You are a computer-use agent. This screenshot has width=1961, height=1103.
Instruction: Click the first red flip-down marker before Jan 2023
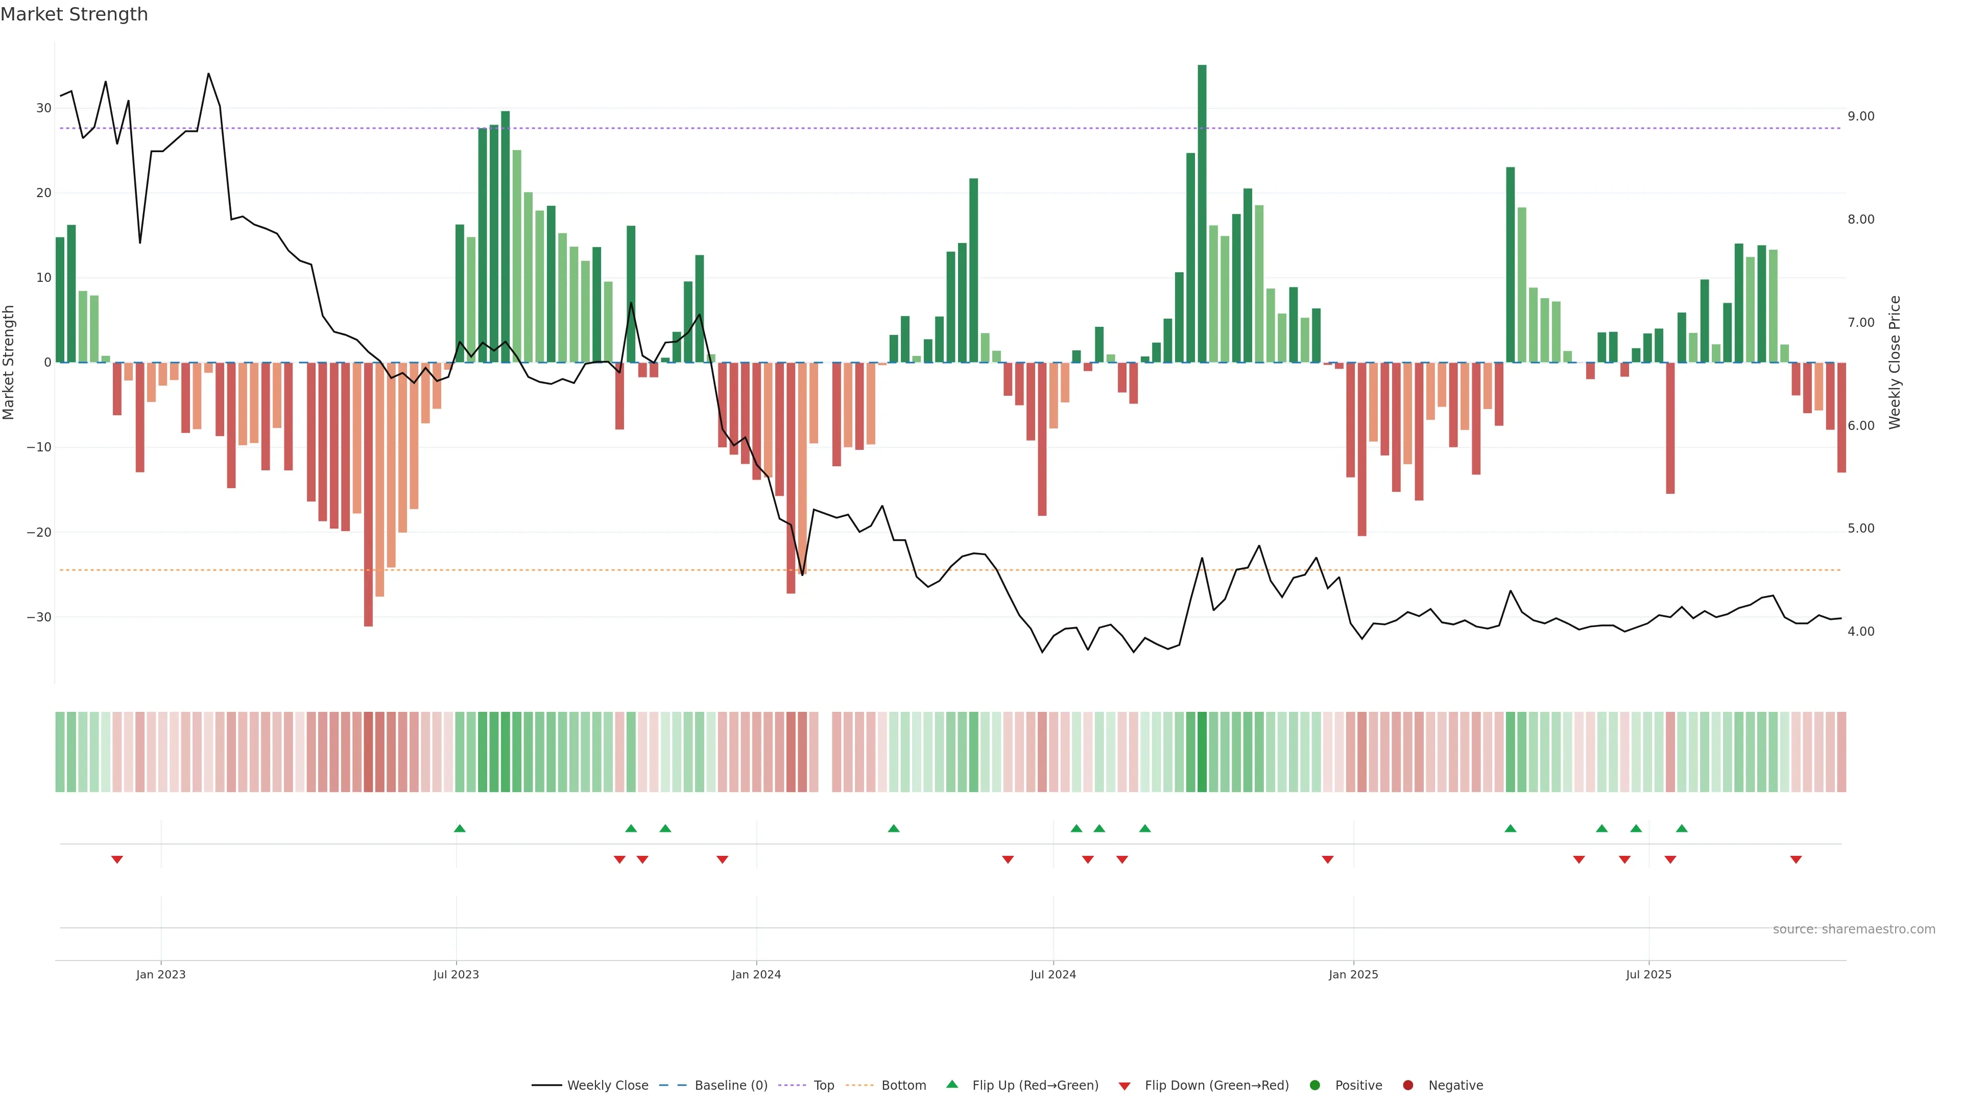(117, 859)
